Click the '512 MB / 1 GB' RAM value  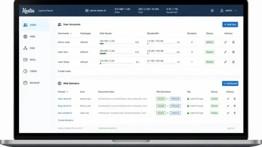[x=122, y=9]
